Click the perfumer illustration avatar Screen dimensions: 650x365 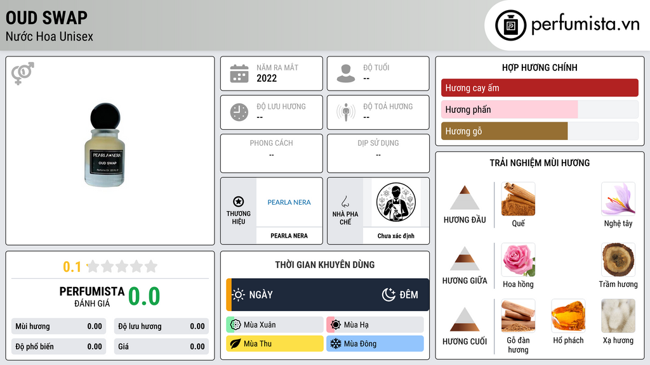(396, 202)
